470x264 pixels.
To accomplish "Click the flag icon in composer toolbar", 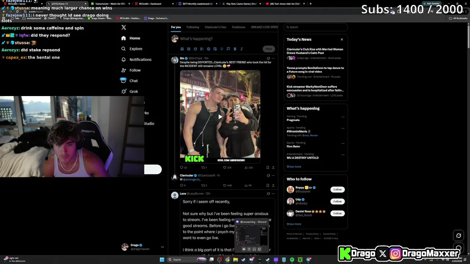I will [x=228, y=49].
